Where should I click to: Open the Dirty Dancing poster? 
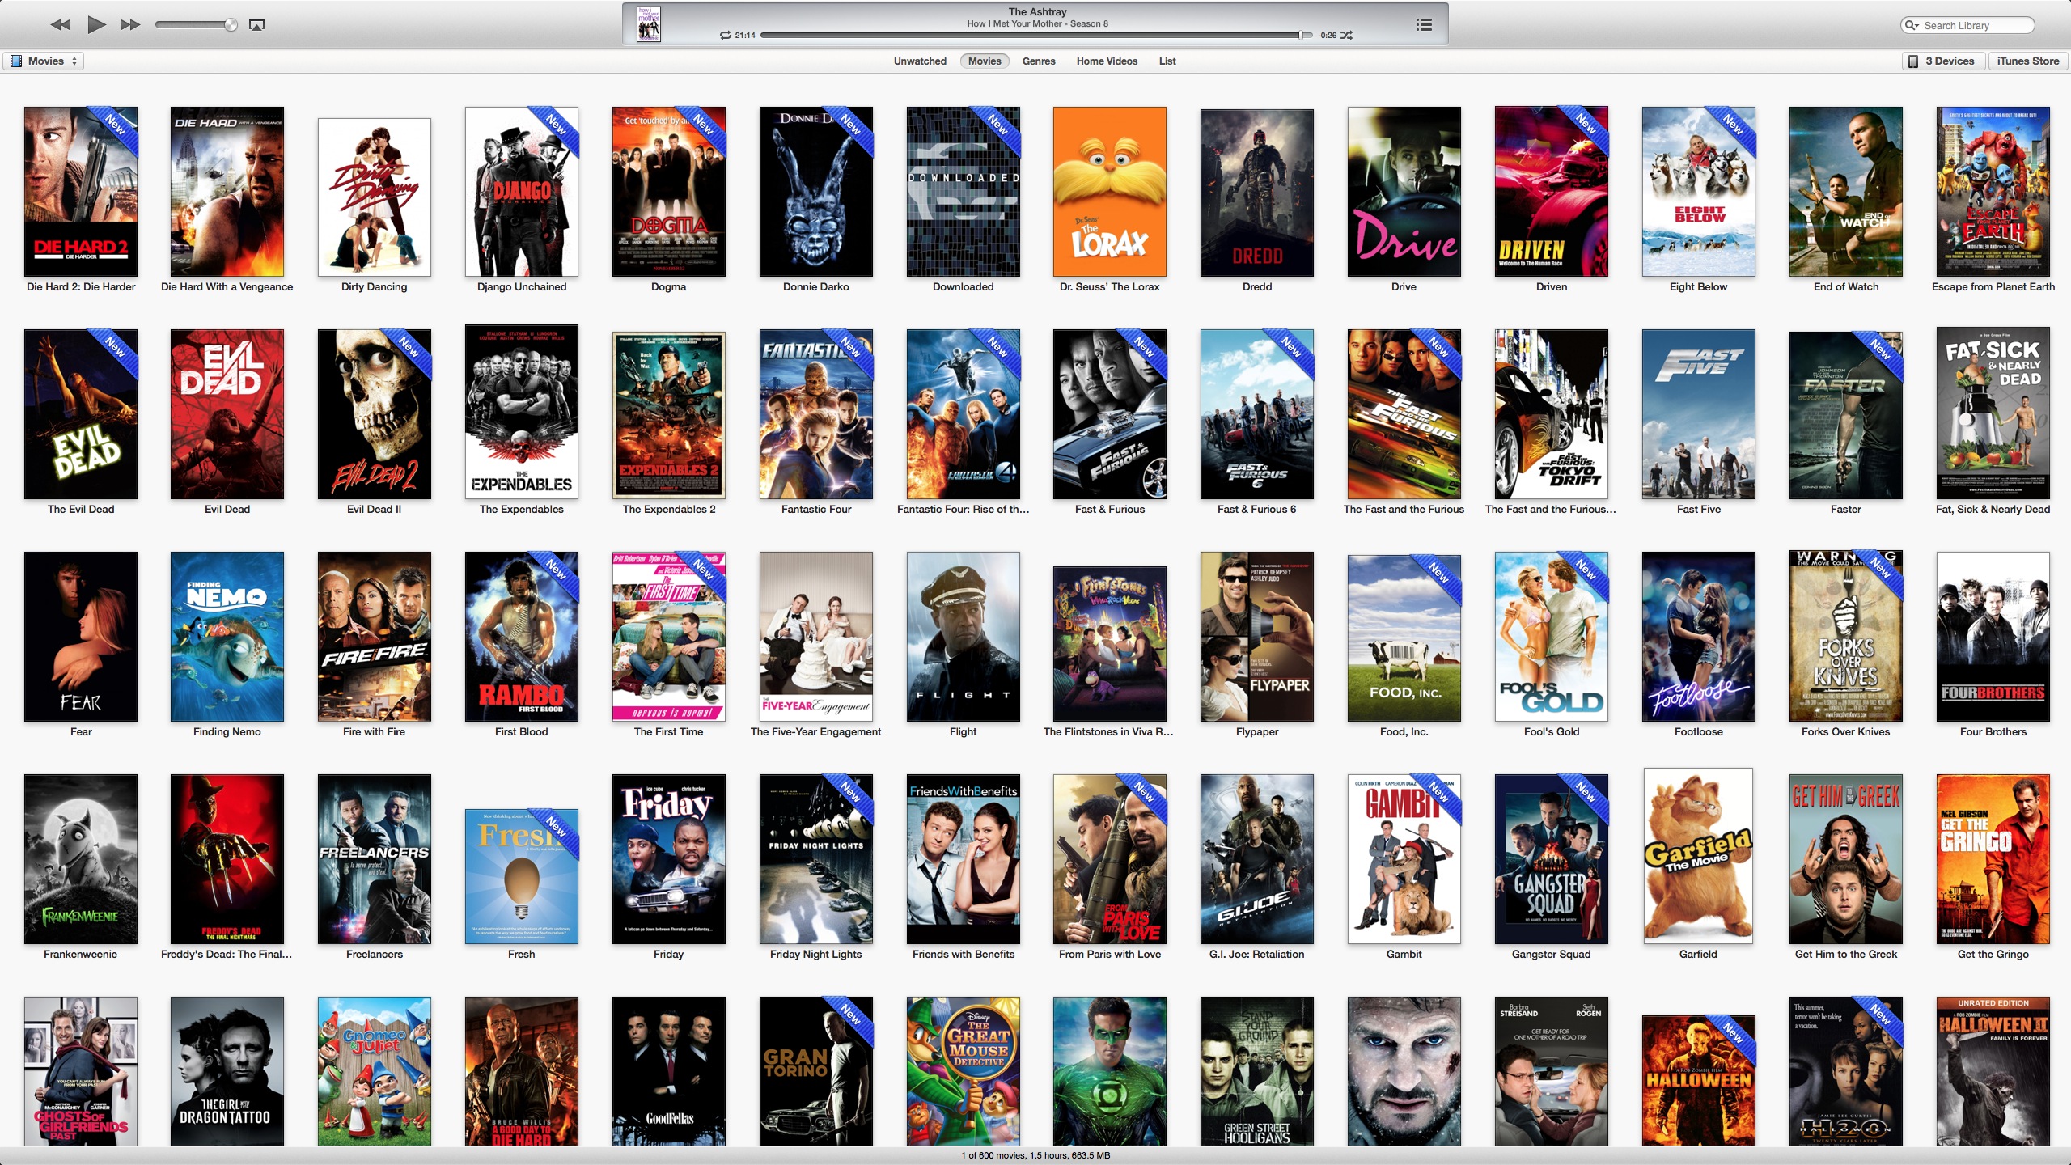click(375, 197)
